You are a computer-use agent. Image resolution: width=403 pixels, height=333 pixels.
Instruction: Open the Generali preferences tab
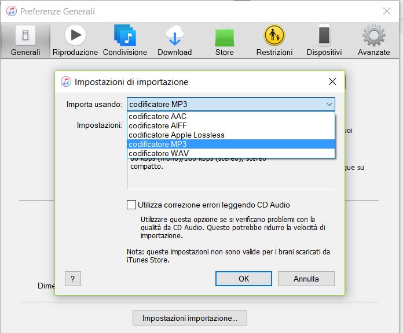(25, 40)
